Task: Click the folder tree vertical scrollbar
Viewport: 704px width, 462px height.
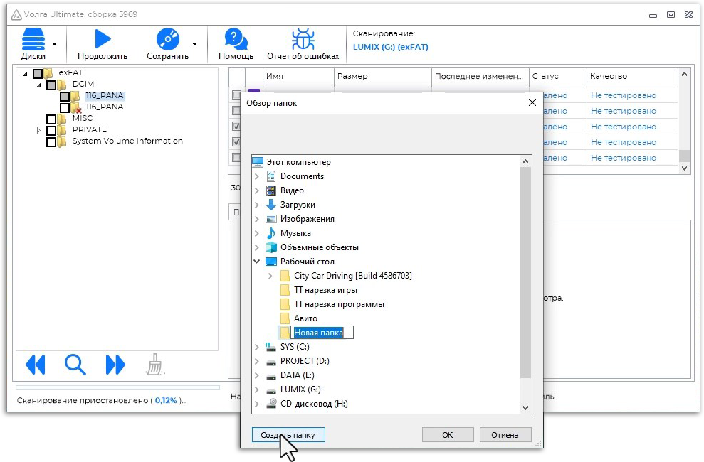Action: click(526, 270)
